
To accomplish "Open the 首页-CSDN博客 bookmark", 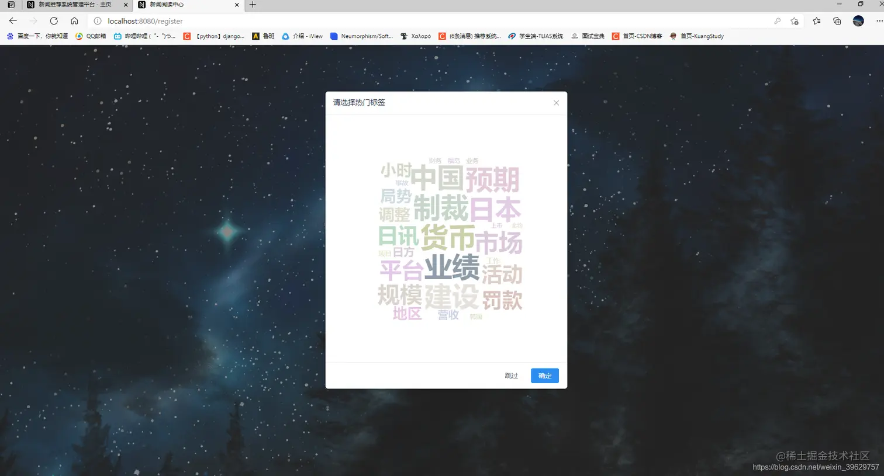I will 637,36.
